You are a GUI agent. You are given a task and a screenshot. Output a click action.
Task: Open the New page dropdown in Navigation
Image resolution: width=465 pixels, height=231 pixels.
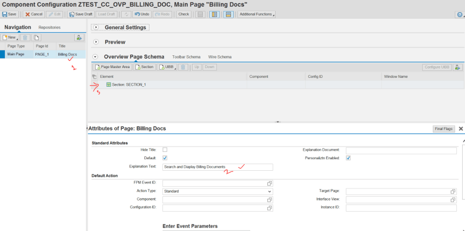tap(10, 38)
